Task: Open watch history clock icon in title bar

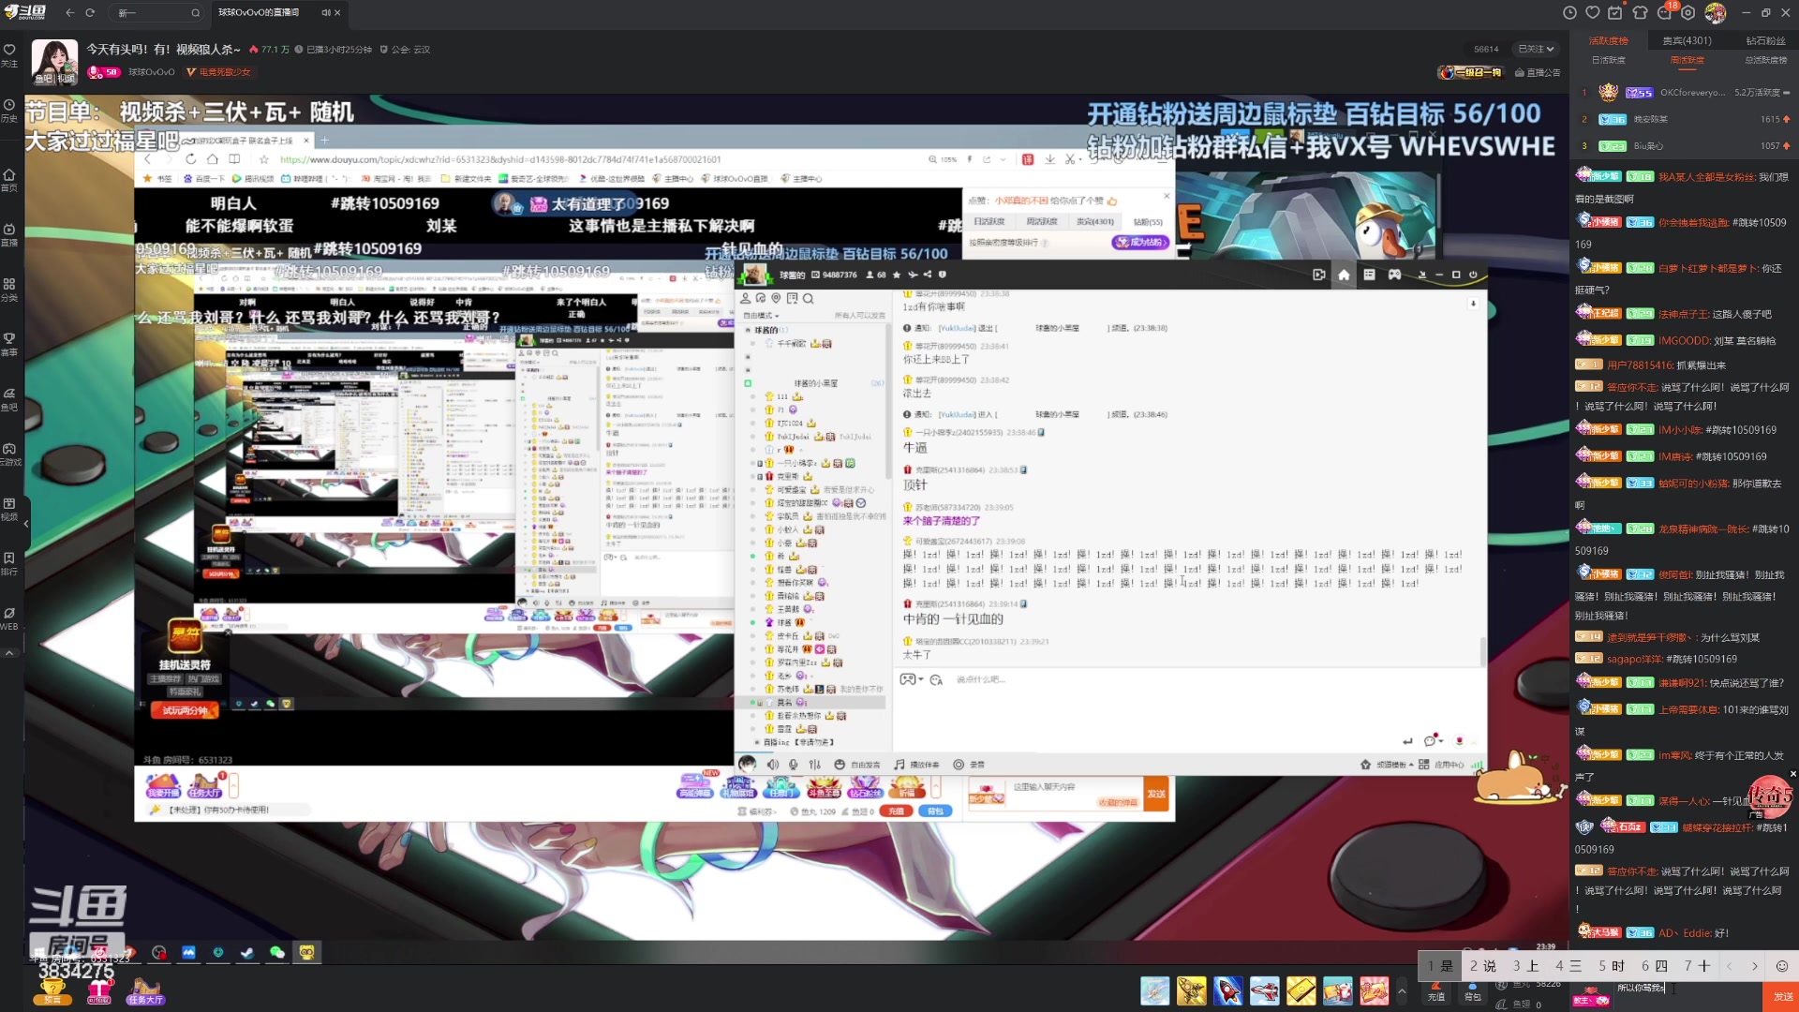Action: (x=1570, y=12)
